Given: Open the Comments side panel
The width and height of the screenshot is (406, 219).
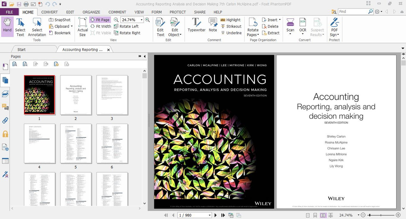Looking at the screenshot, I should [5, 107].
